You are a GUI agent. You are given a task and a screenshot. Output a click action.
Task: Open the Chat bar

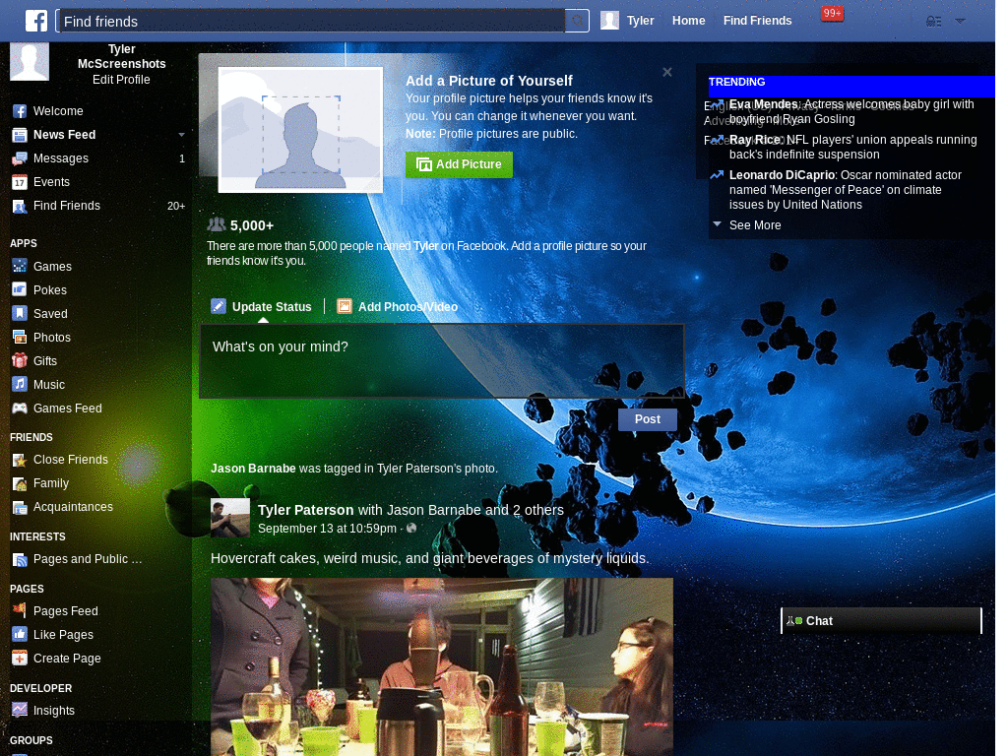(x=881, y=621)
